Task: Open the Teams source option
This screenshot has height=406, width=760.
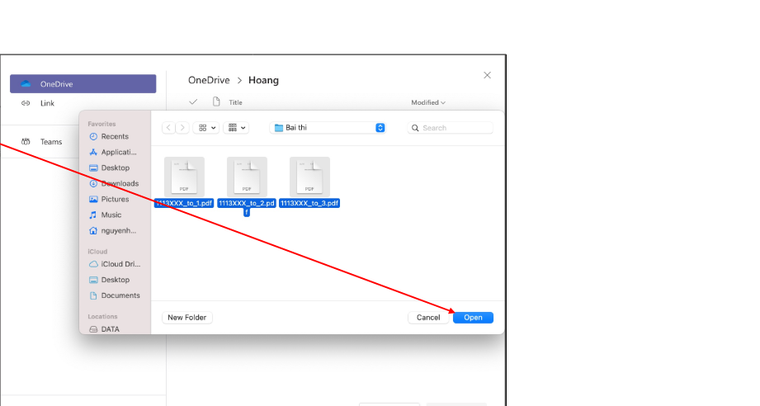Action: [51, 141]
